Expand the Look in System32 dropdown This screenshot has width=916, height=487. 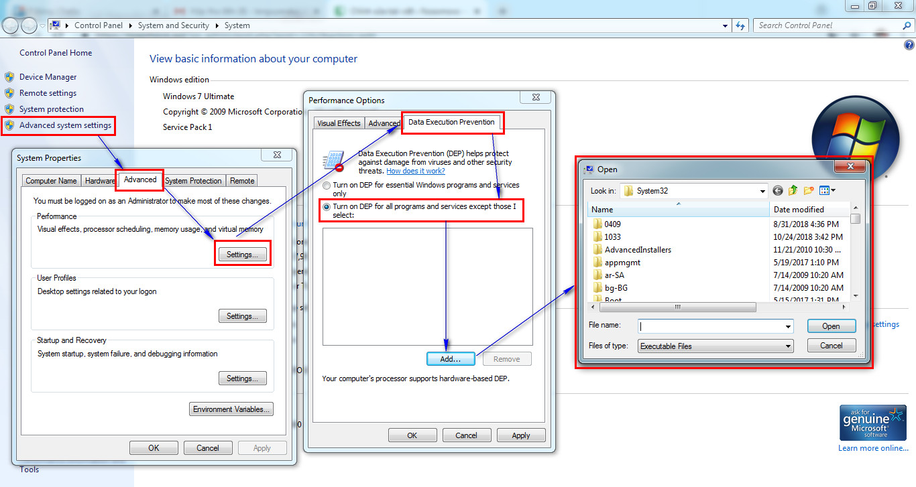(x=762, y=191)
